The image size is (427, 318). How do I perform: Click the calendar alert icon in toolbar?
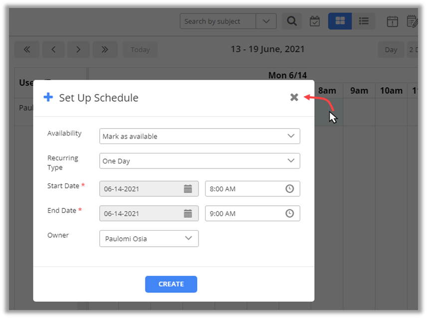pos(393,21)
